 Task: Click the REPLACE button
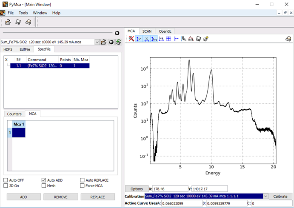click(x=98, y=197)
